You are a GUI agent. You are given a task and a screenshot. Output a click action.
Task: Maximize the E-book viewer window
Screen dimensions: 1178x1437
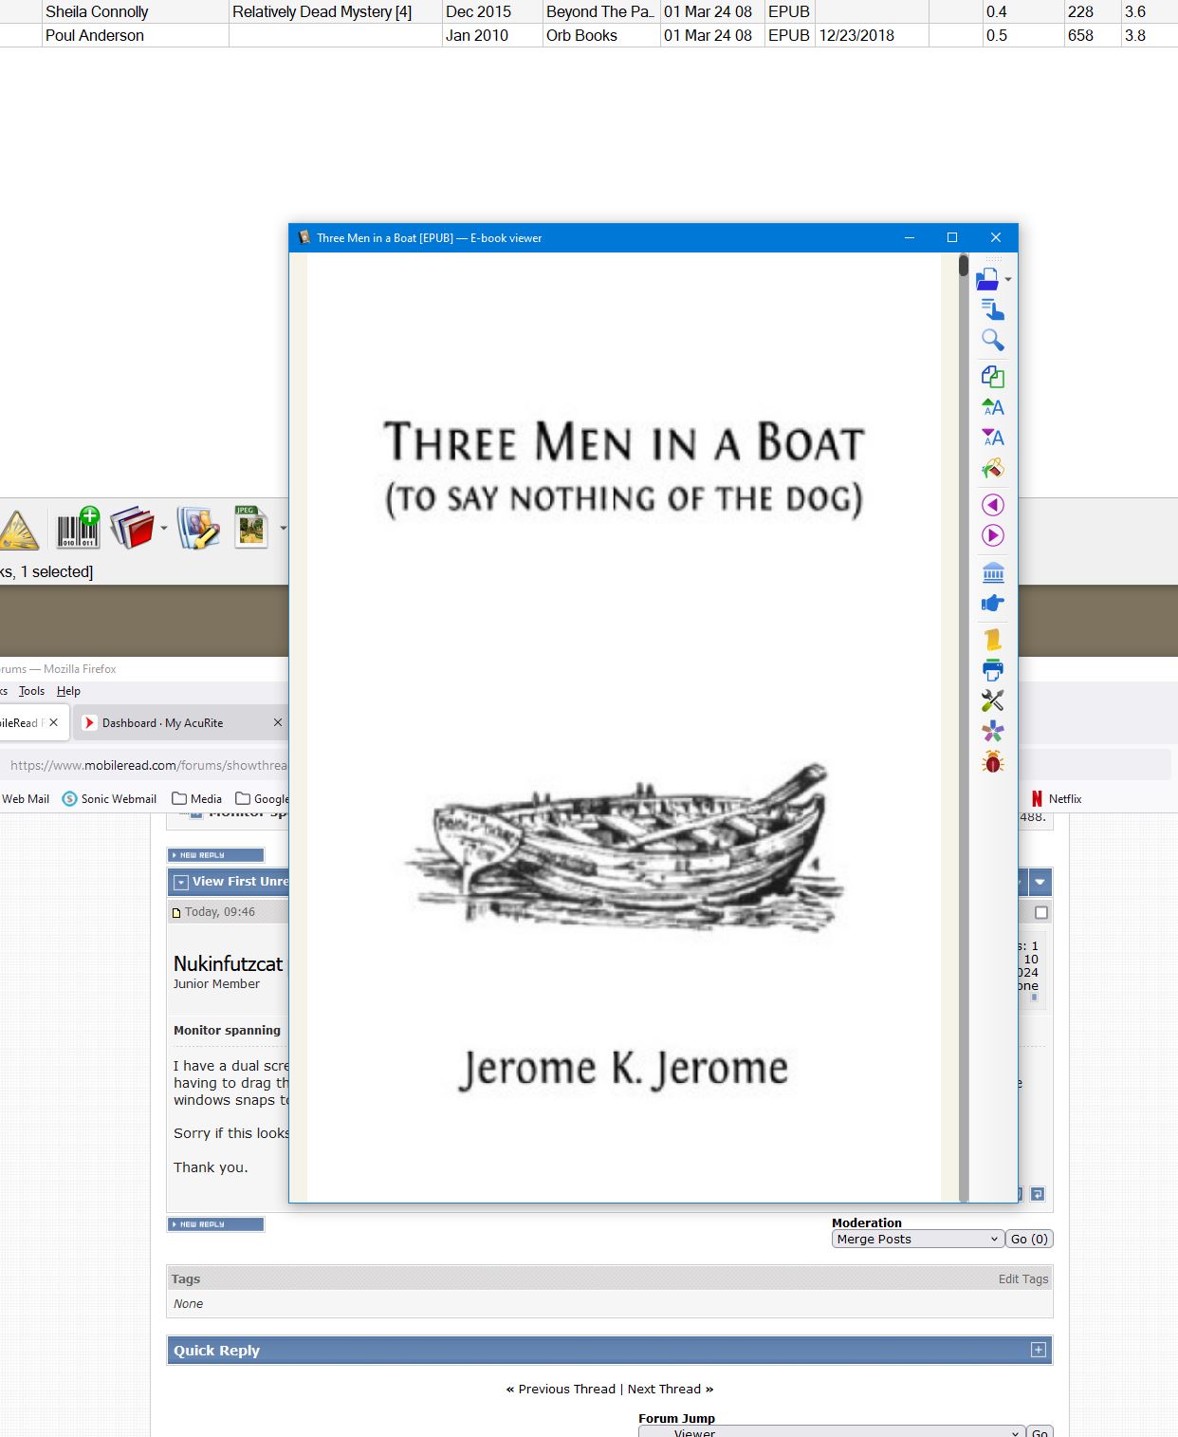click(x=952, y=237)
